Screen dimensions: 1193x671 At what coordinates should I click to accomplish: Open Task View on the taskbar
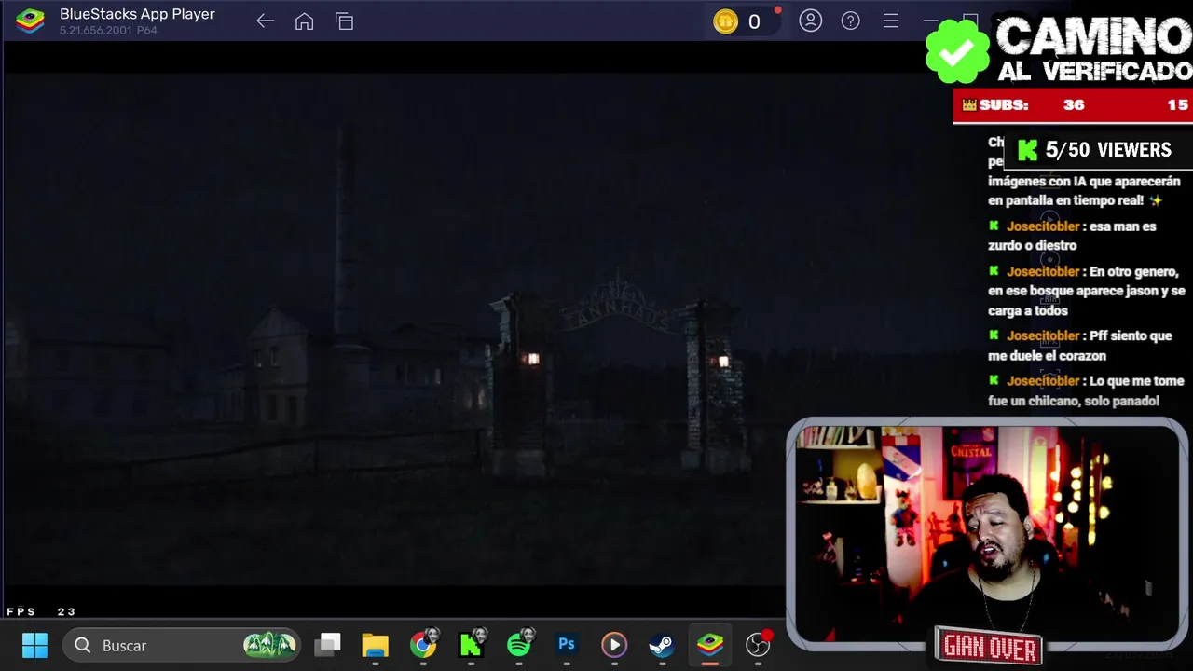pos(327,645)
